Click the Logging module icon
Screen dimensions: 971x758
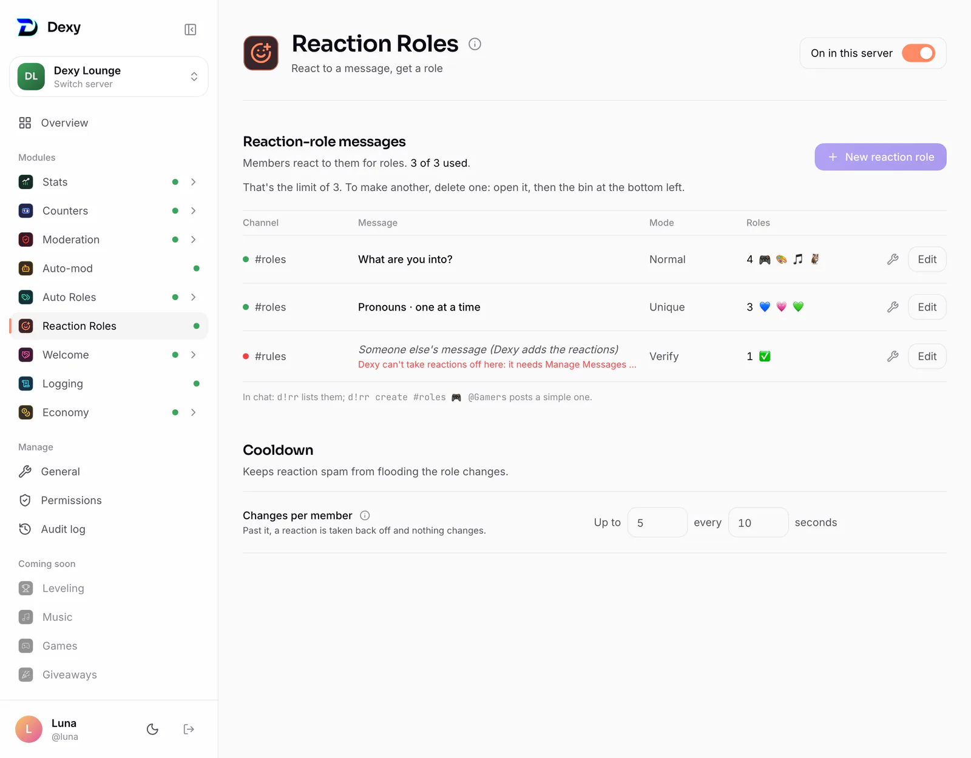(x=26, y=384)
